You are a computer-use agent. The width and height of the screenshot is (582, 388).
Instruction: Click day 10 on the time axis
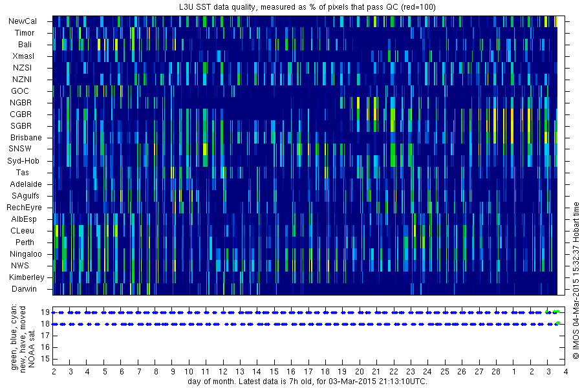coord(189,372)
